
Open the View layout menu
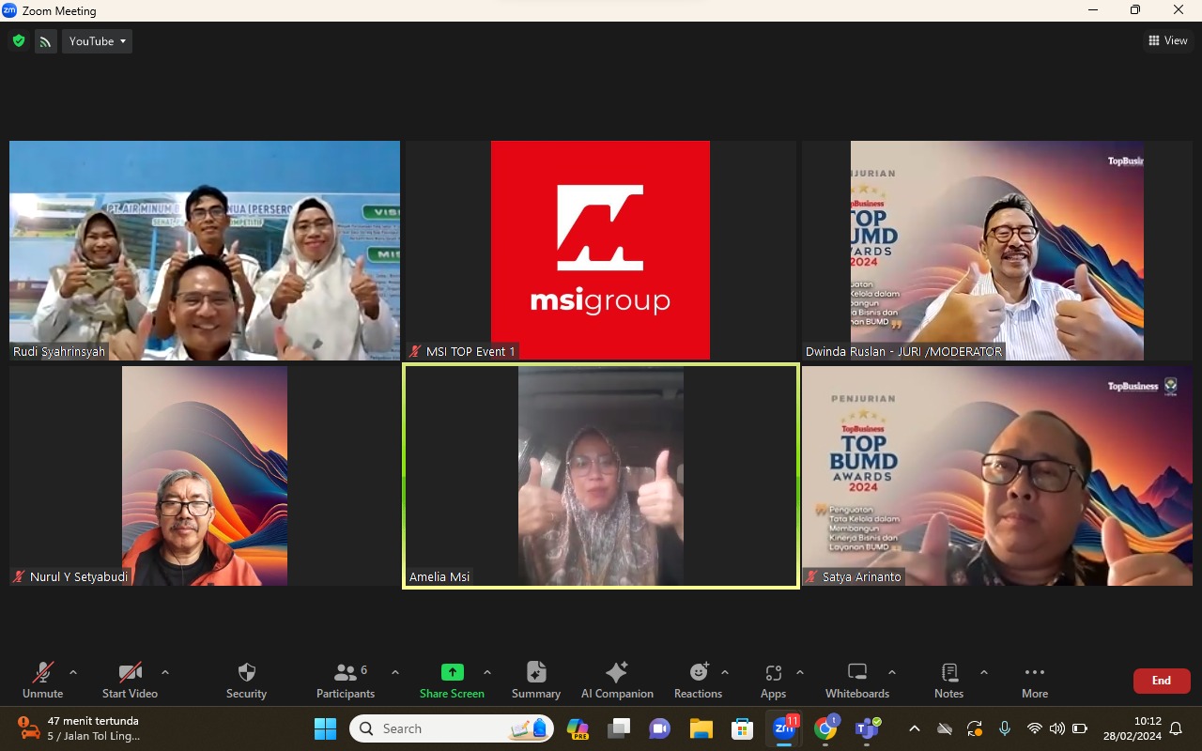coord(1168,40)
